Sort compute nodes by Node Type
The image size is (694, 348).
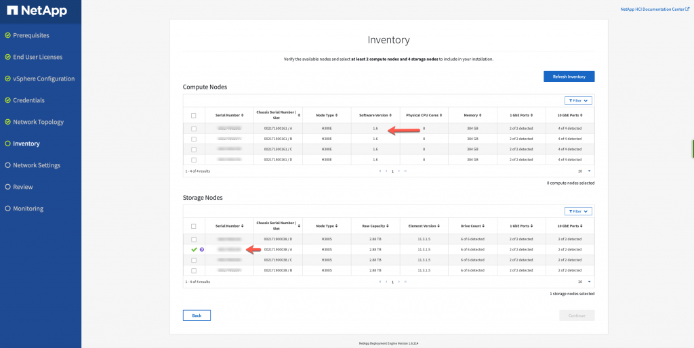tap(327, 115)
